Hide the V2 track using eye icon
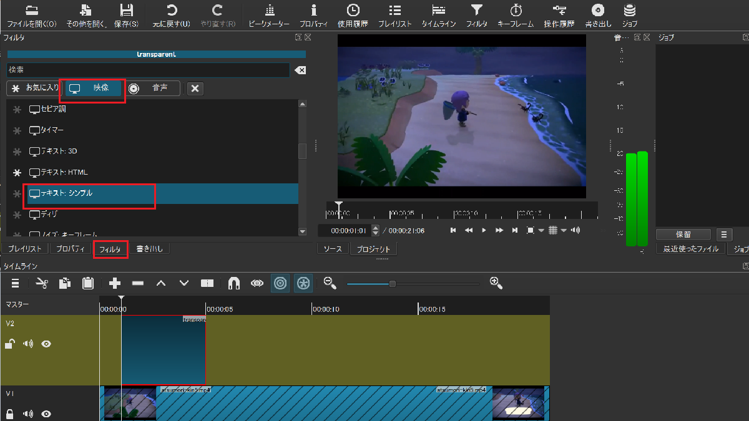This screenshot has width=749, height=421. point(46,344)
